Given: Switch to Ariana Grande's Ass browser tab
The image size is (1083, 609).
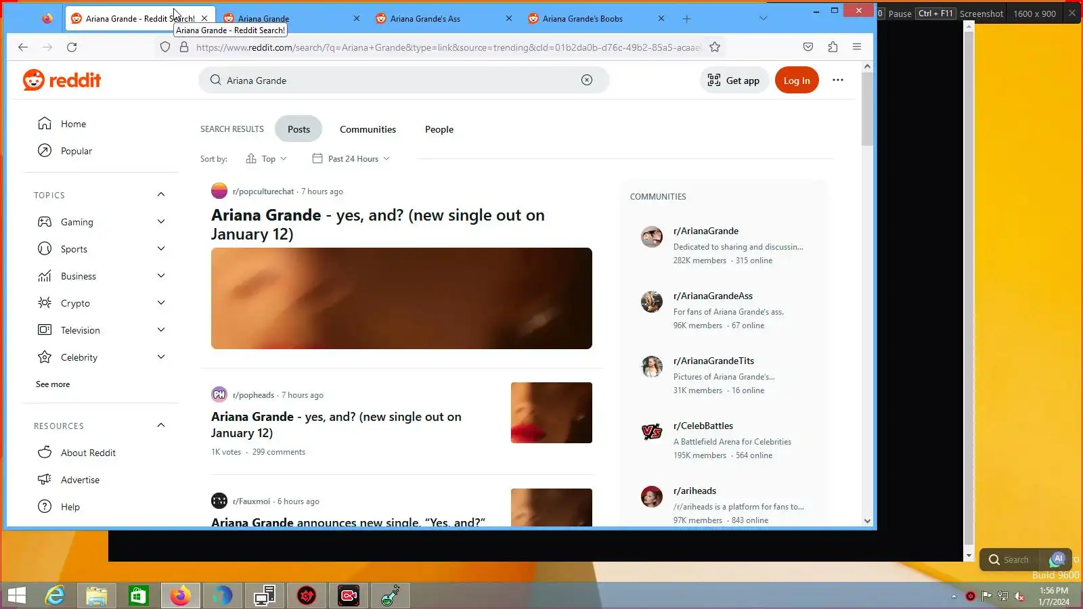Looking at the screenshot, I should tap(445, 19).
